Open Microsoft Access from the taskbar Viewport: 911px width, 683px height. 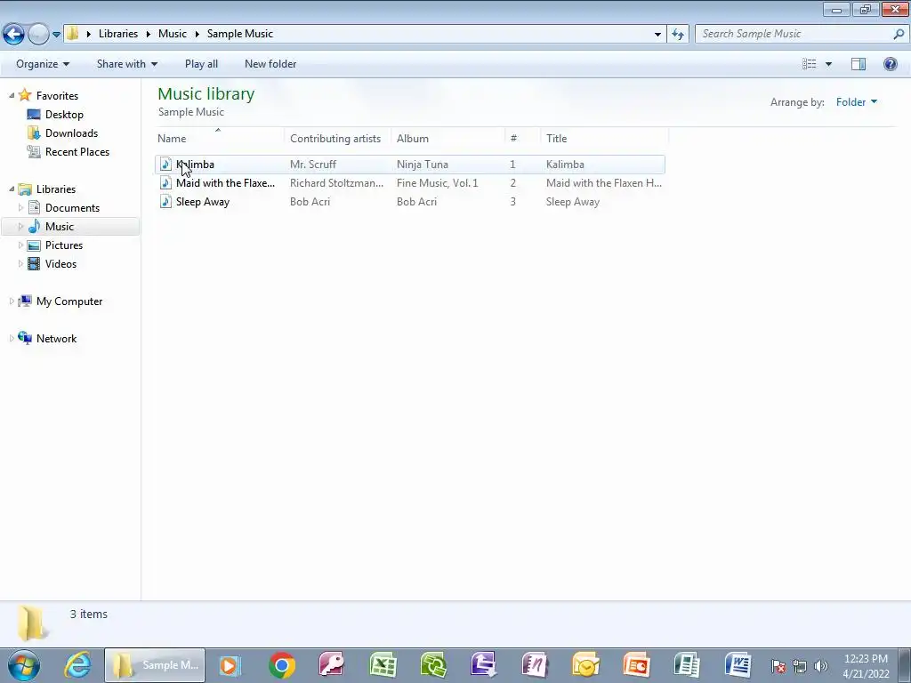(x=332, y=665)
